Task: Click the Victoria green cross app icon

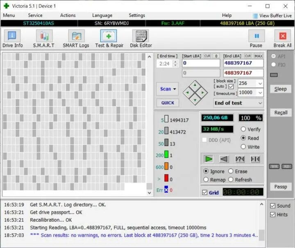Action: pos(7,6)
